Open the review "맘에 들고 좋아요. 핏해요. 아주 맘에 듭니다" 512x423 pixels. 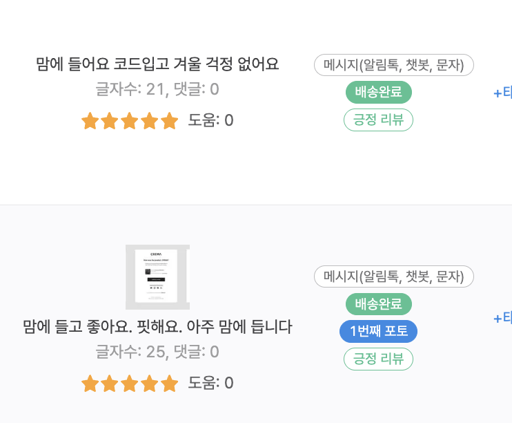click(x=157, y=327)
